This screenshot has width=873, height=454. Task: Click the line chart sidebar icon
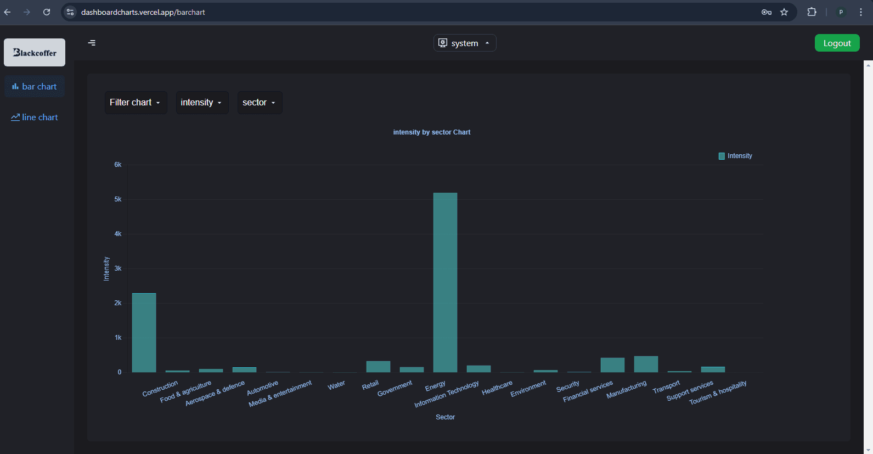click(x=15, y=117)
